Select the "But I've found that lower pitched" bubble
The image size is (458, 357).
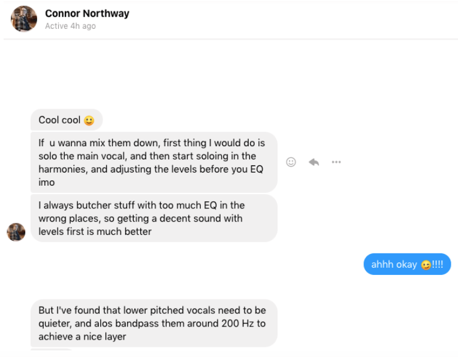click(x=153, y=323)
